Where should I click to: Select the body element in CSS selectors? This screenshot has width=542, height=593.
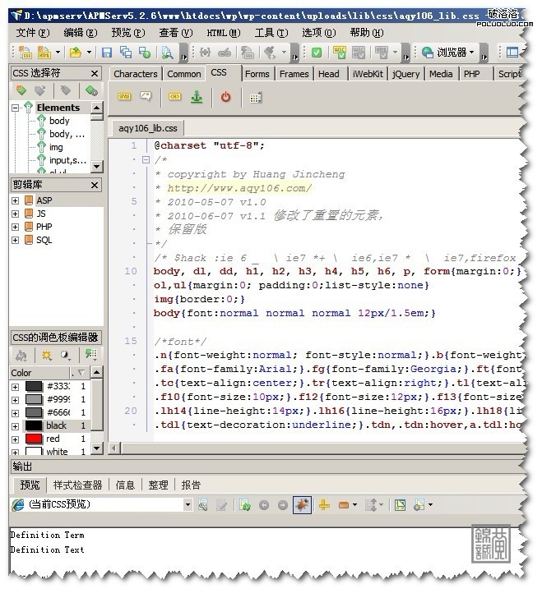[x=59, y=121]
